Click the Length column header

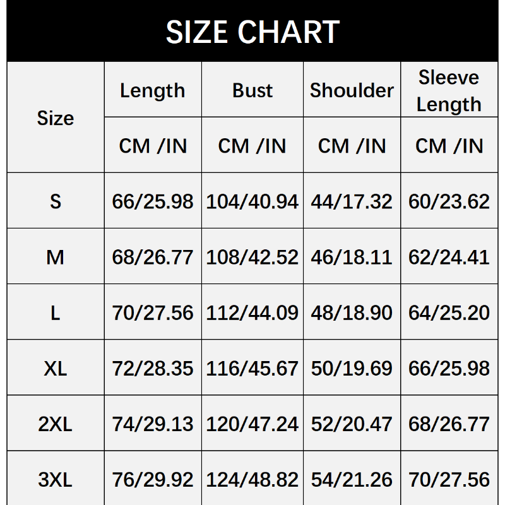tap(153, 90)
